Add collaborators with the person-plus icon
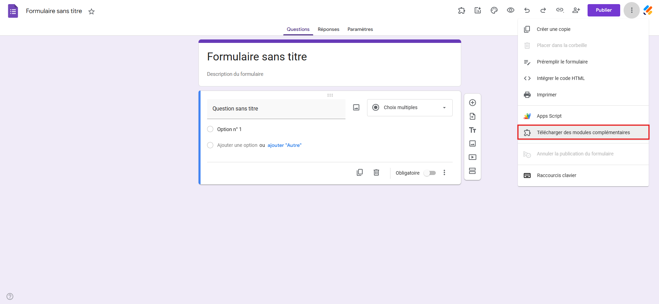The height and width of the screenshot is (304, 659). 576,10
